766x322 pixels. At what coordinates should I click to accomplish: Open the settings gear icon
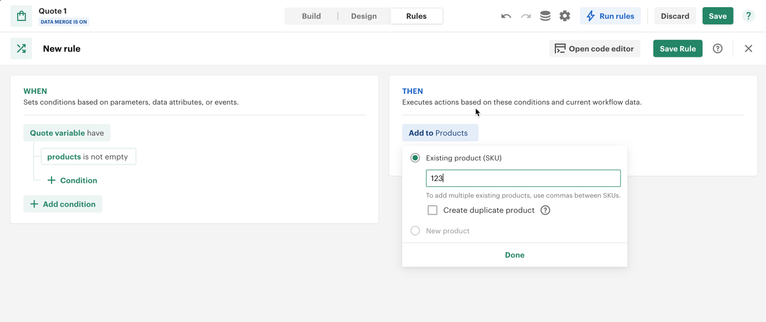pos(565,16)
